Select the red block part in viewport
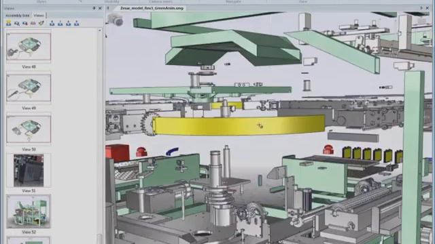 click(x=118, y=152)
